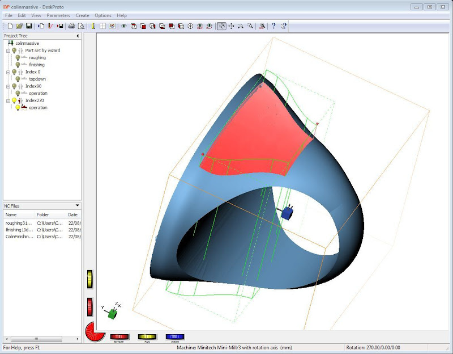
Task: Toggle light bulb for topdown operation
Action: tap(18, 79)
